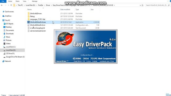Click Debug folder icon
The width and height of the screenshot is (171, 96).
pyautogui.click(x=29, y=17)
